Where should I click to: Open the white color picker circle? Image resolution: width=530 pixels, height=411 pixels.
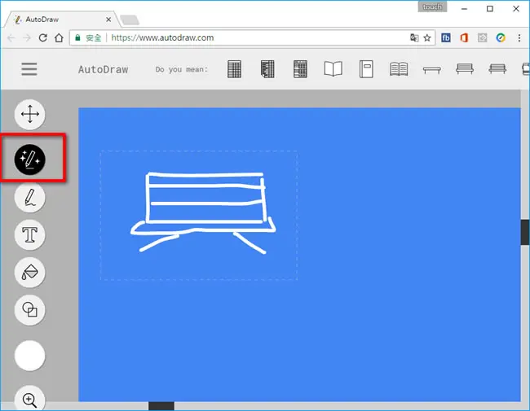tap(29, 356)
